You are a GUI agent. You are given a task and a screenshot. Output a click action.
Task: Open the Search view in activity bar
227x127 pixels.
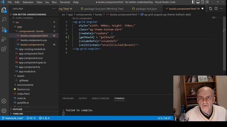tap(4, 19)
